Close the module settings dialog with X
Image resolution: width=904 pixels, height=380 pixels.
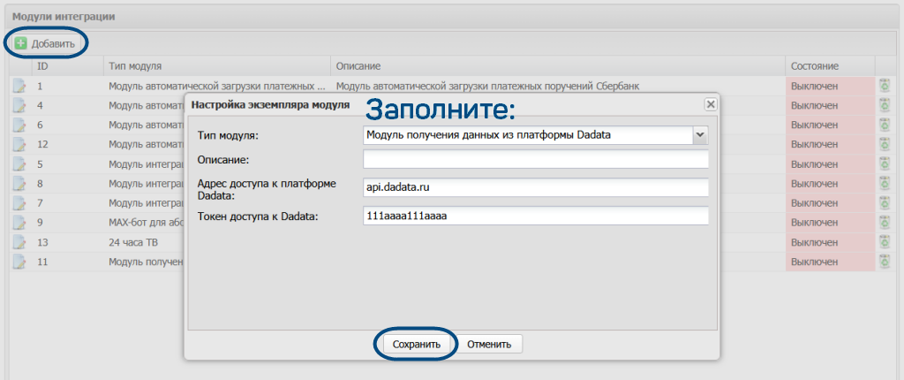[710, 103]
